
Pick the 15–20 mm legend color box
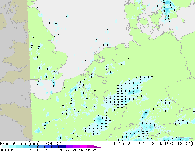coord(48,147)
